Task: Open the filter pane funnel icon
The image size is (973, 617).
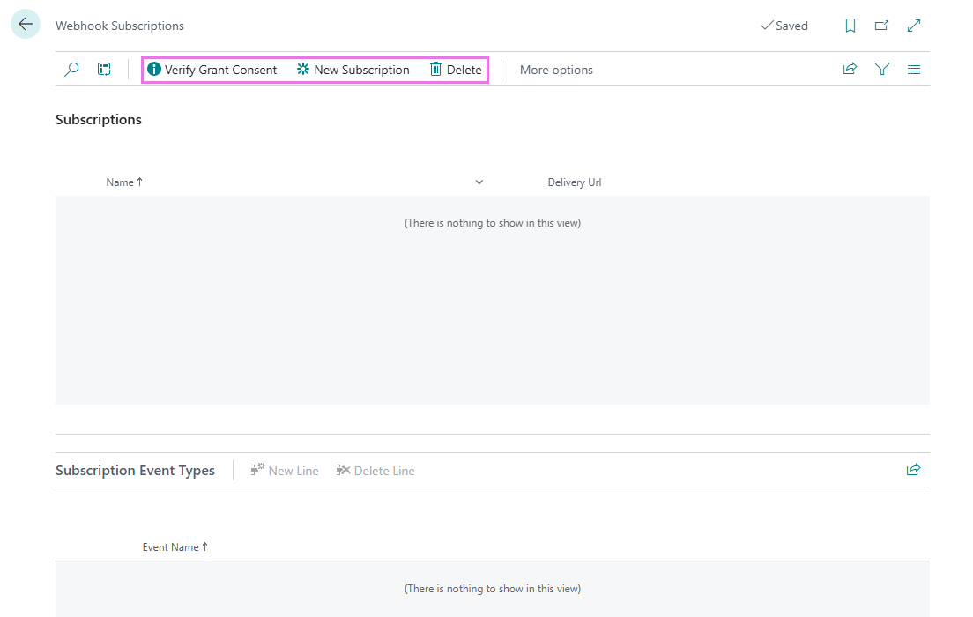Action: (x=881, y=69)
